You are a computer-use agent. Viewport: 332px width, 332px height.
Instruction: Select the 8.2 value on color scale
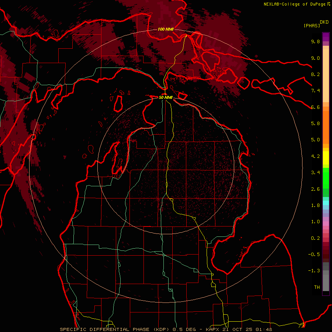315,74
